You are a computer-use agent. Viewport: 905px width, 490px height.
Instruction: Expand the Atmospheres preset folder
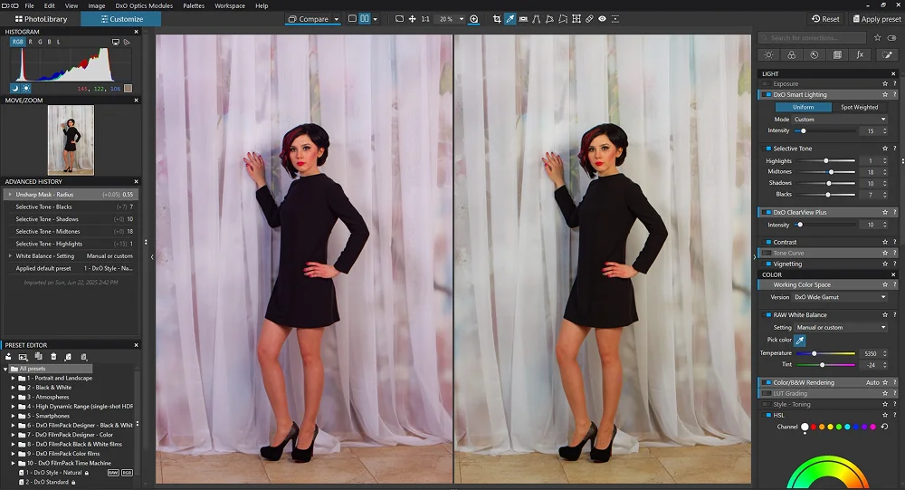tap(14, 398)
